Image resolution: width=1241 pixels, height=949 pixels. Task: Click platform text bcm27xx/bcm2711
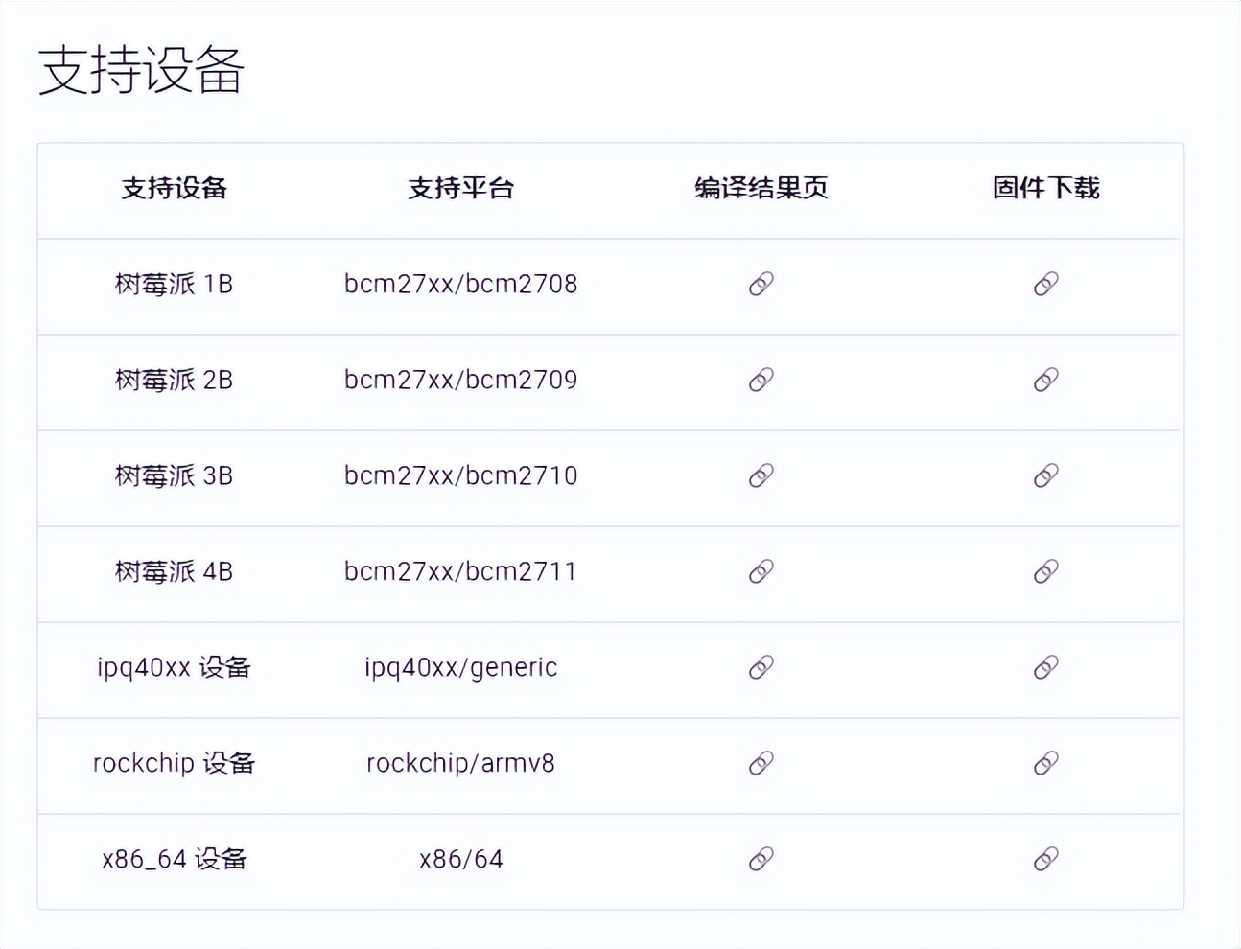(461, 571)
